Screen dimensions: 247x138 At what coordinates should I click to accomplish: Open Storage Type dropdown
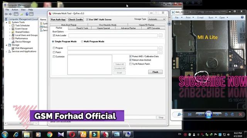(157, 19)
